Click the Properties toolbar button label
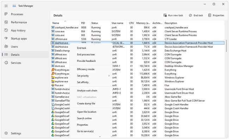Screen dimensions: 229x139 click(218, 15)
